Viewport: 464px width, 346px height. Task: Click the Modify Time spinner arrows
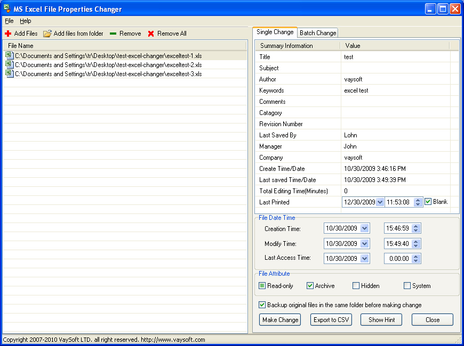pos(416,244)
